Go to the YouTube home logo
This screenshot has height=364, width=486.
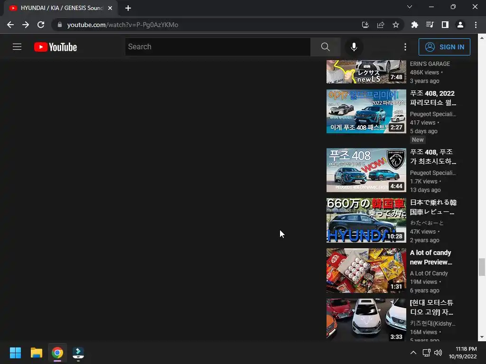56,47
